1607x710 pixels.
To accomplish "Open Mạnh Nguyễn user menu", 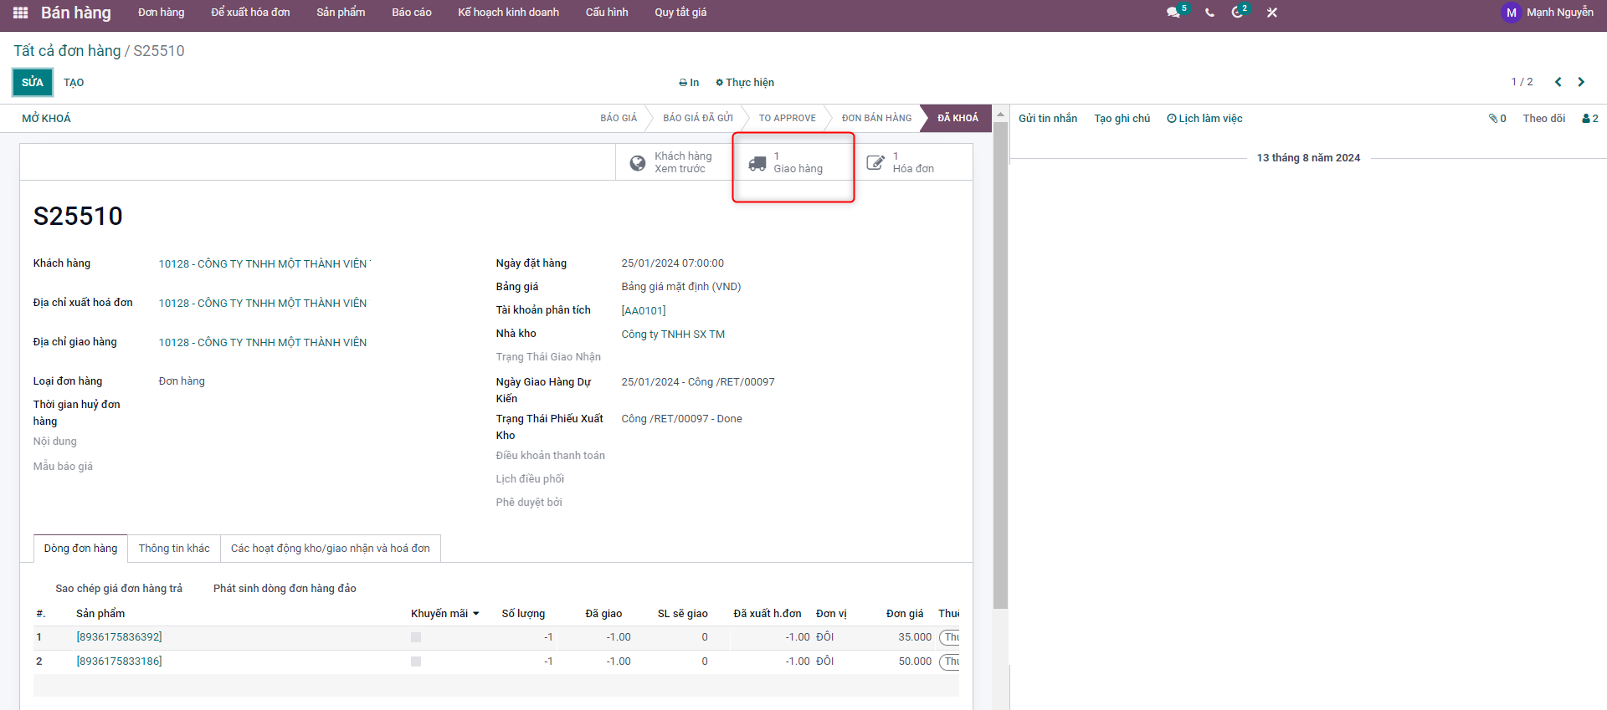I will coord(1548,13).
